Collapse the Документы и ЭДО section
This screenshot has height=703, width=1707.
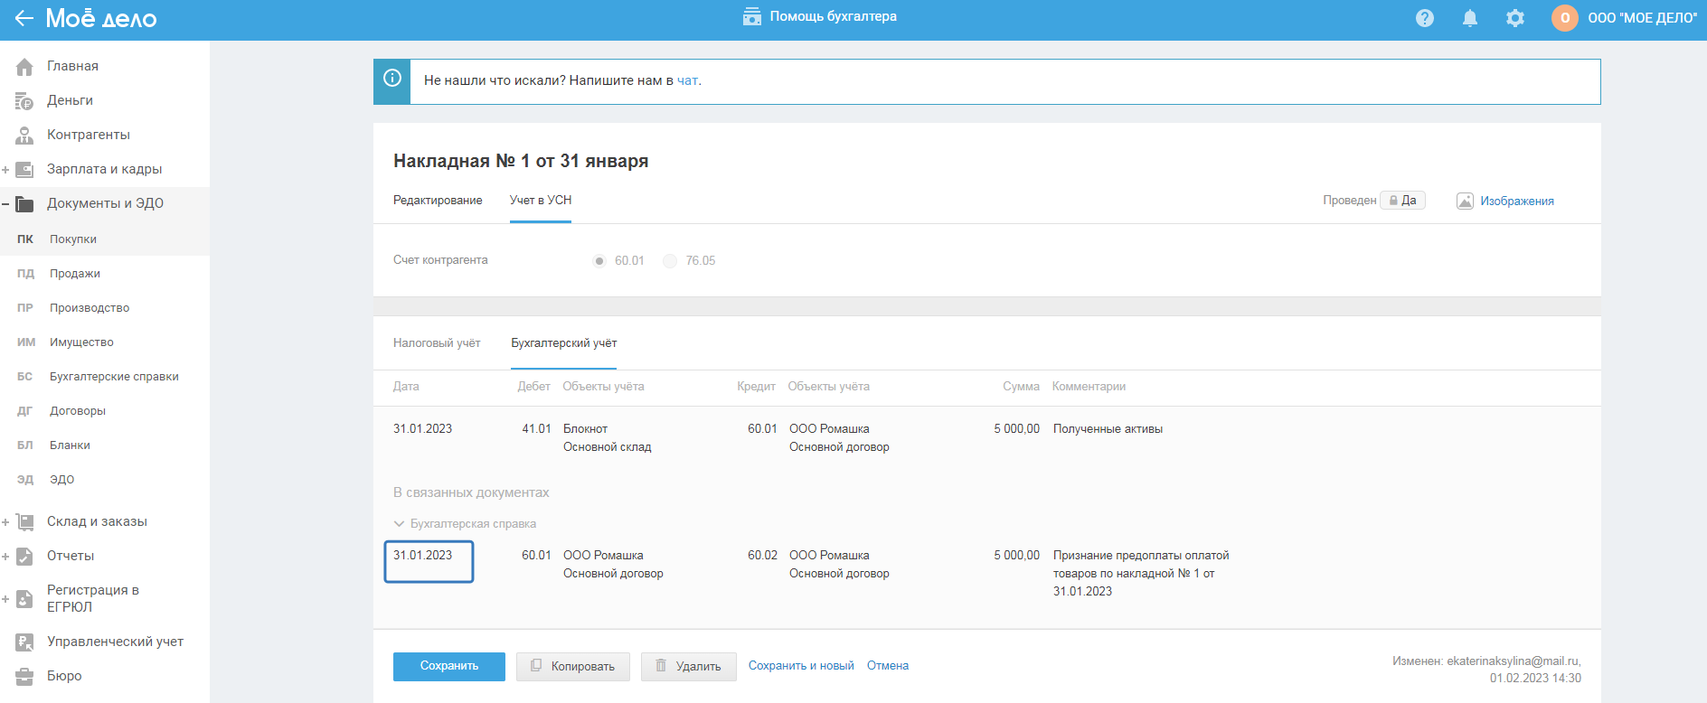pyautogui.click(x=5, y=204)
